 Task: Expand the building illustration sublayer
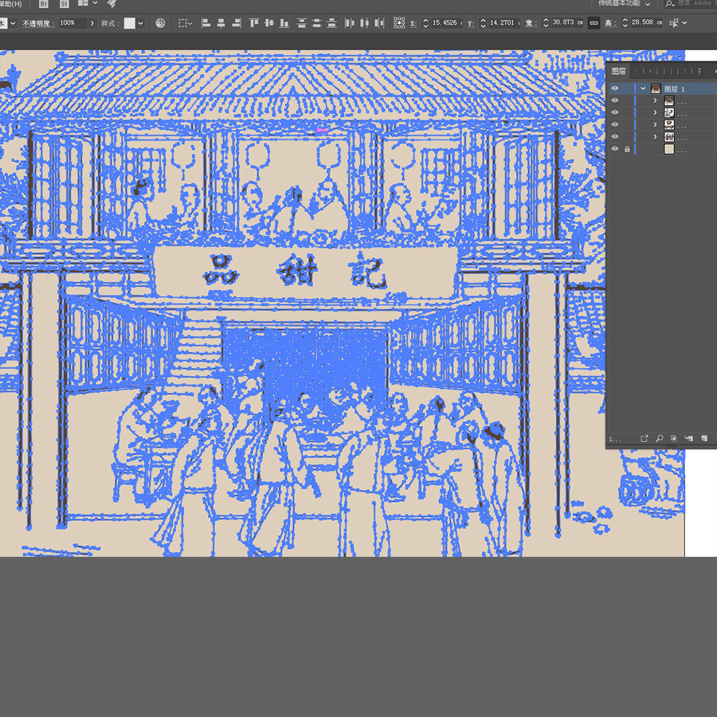[x=655, y=100]
